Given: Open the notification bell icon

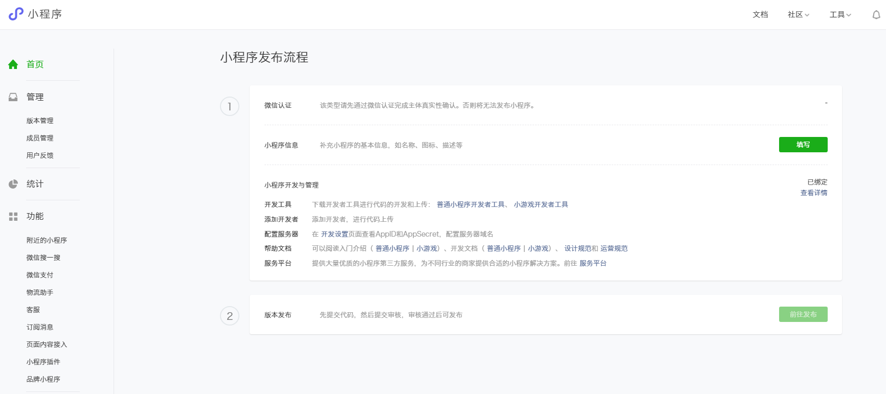Looking at the screenshot, I should pyautogui.click(x=876, y=15).
